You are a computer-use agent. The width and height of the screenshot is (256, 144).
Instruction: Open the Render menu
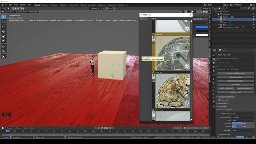click(16, 5)
